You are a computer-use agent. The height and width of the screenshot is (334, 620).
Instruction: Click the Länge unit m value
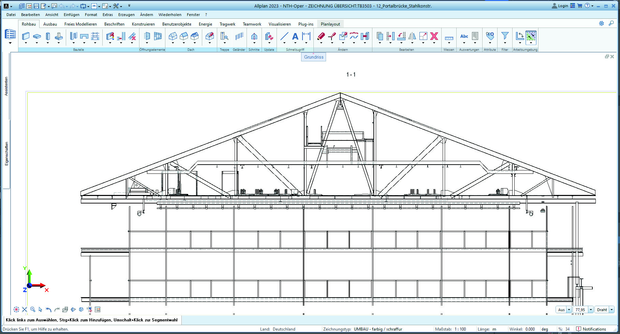point(494,329)
